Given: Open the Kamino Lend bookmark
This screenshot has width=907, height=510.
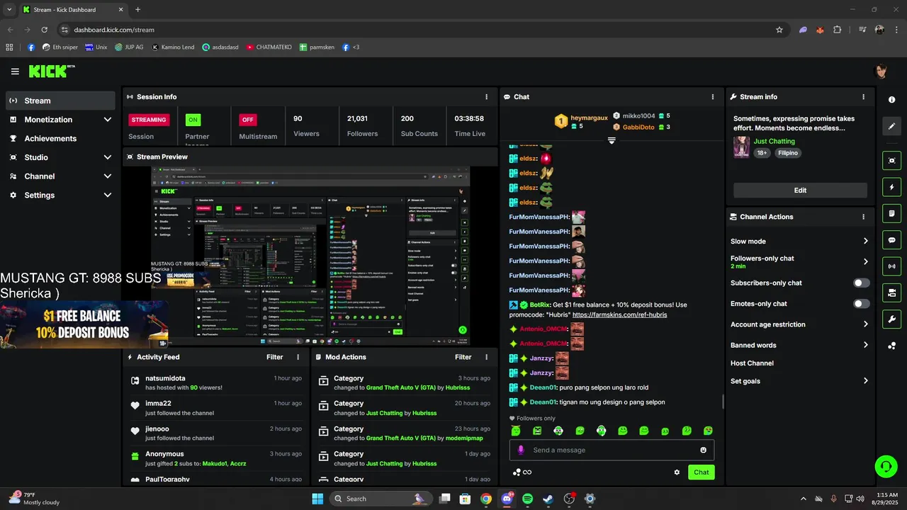Looking at the screenshot, I should click(172, 47).
